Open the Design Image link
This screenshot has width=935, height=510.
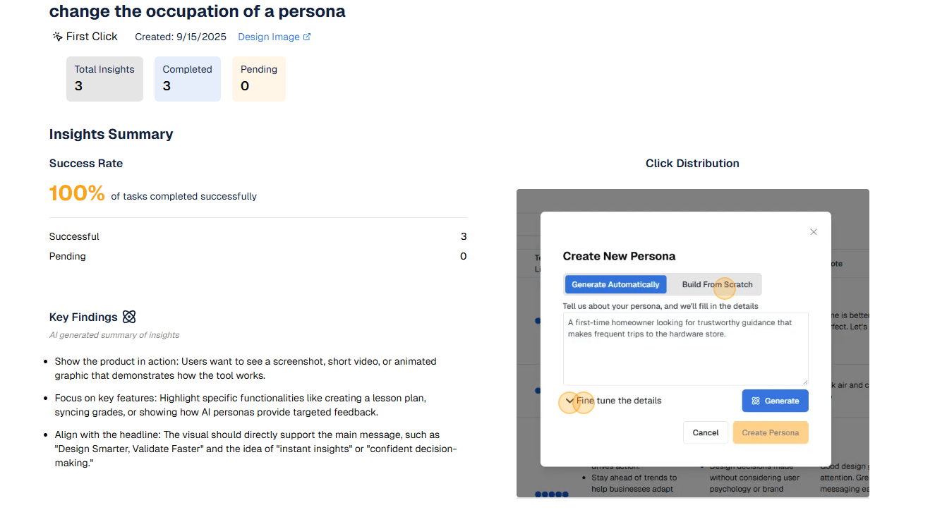pyautogui.click(x=269, y=37)
